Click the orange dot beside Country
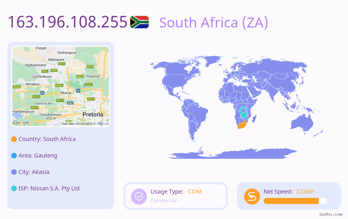Image resolution: width=348 pixels, height=219 pixels. (14, 139)
